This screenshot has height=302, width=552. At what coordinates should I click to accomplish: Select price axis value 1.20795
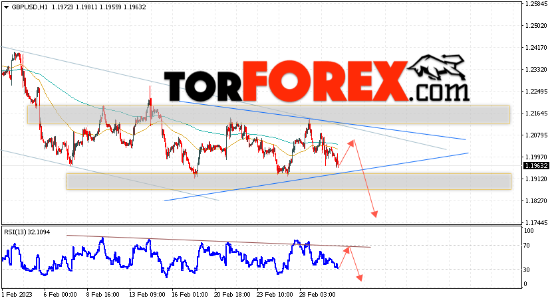coord(536,135)
